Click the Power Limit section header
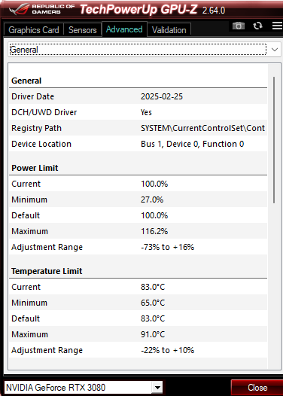Viewport: 283px width, 396px height. pyautogui.click(x=35, y=168)
